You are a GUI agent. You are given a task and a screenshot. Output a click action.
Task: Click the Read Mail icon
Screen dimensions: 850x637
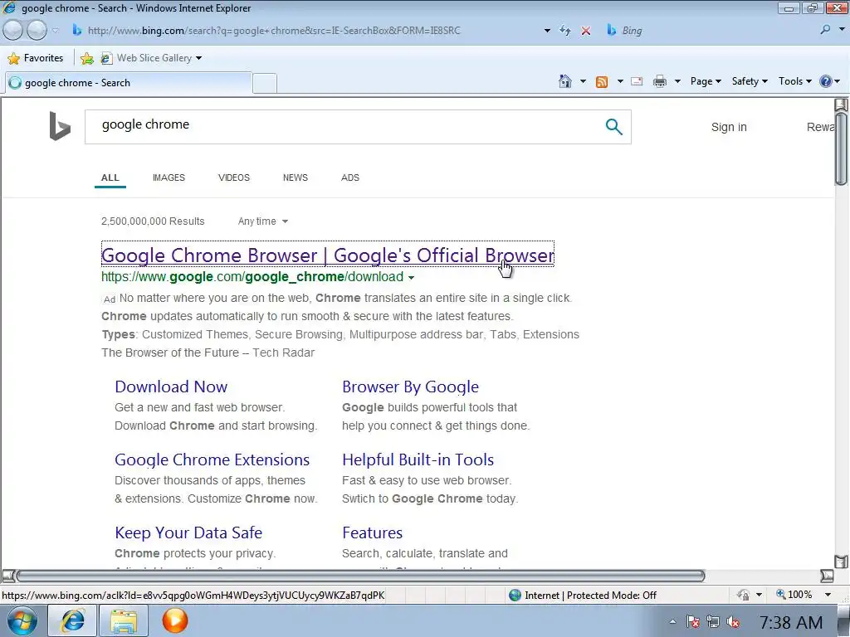[x=637, y=81]
